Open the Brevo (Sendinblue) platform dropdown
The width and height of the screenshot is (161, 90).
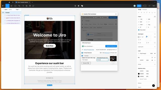tap(88, 46)
